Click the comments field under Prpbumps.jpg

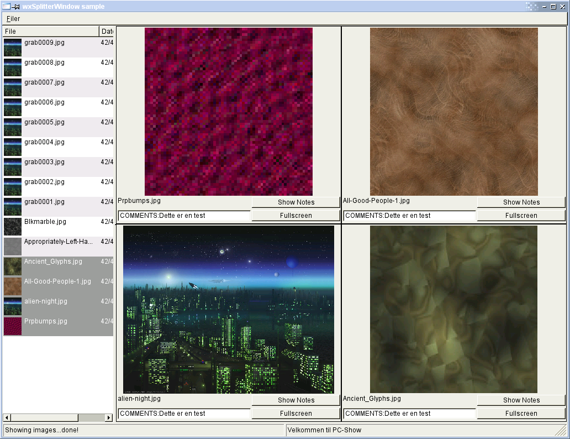[184, 216]
